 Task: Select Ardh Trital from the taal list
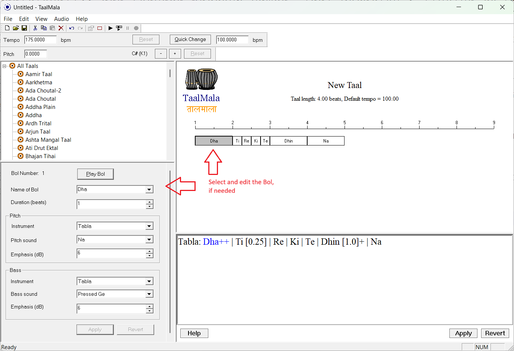(x=38, y=123)
